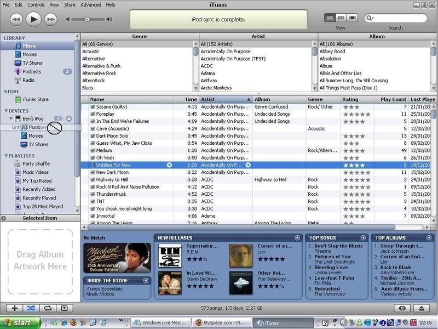The width and height of the screenshot is (438, 329).
Task: Open the File menu
Action: click(x=6, y=5)
